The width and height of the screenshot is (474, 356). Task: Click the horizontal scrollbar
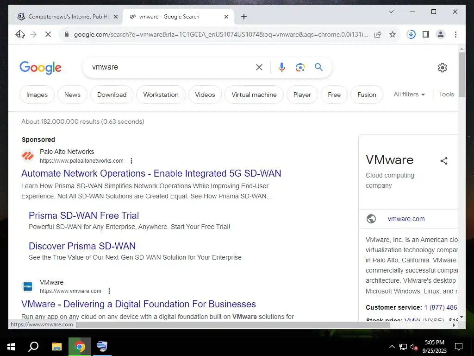[x=233, y=325]
